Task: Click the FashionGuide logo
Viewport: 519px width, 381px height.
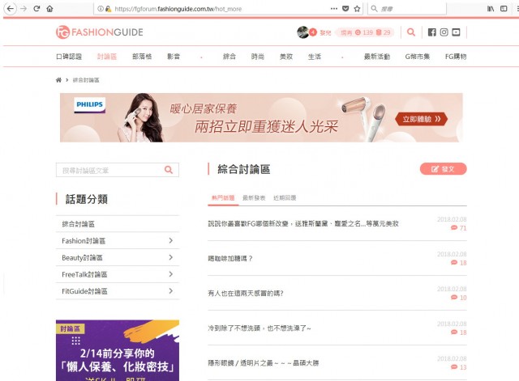Action: click(99, 32)
